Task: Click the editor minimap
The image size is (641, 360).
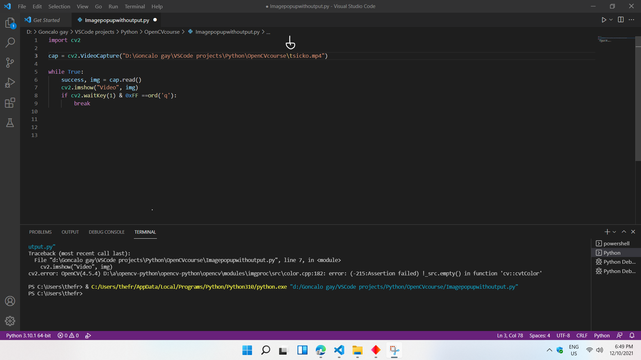Action: tap(616, 40)
